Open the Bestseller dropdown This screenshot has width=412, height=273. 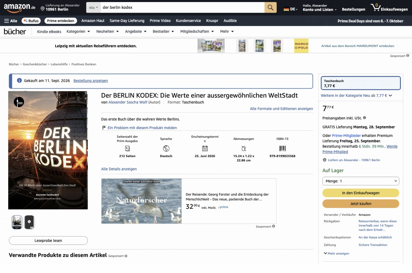point(163,31)
